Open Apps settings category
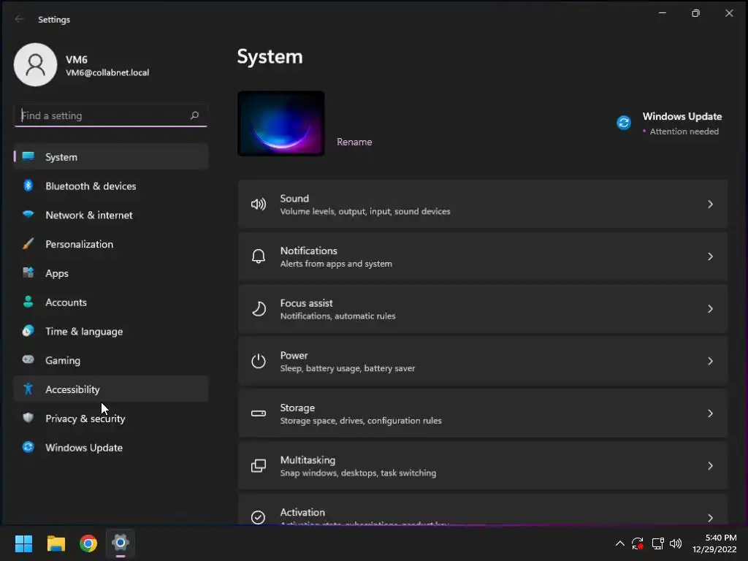748x561 pixels. [111, 273]
